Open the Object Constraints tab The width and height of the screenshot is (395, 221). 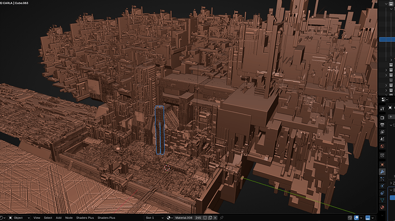(382, 193)
